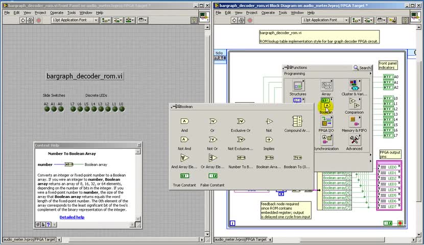The image size is (424, 245).
Task: Click the Run arrow on the Front Panel toolbar
Action: 22,20
